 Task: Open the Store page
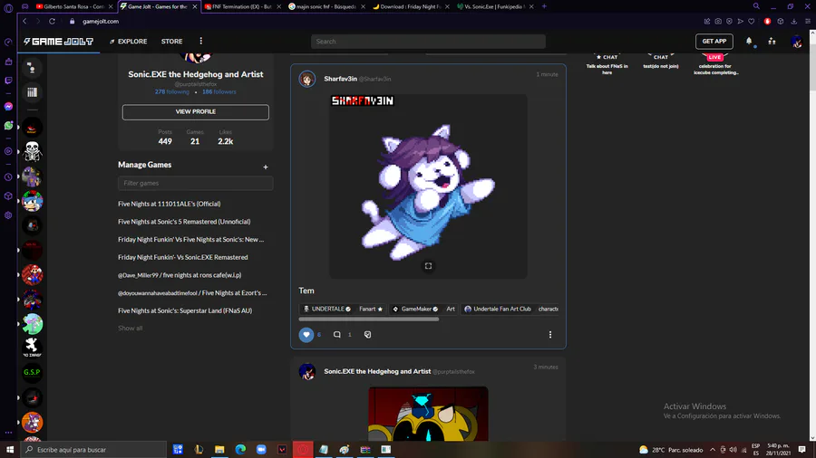tap(171, 42)
